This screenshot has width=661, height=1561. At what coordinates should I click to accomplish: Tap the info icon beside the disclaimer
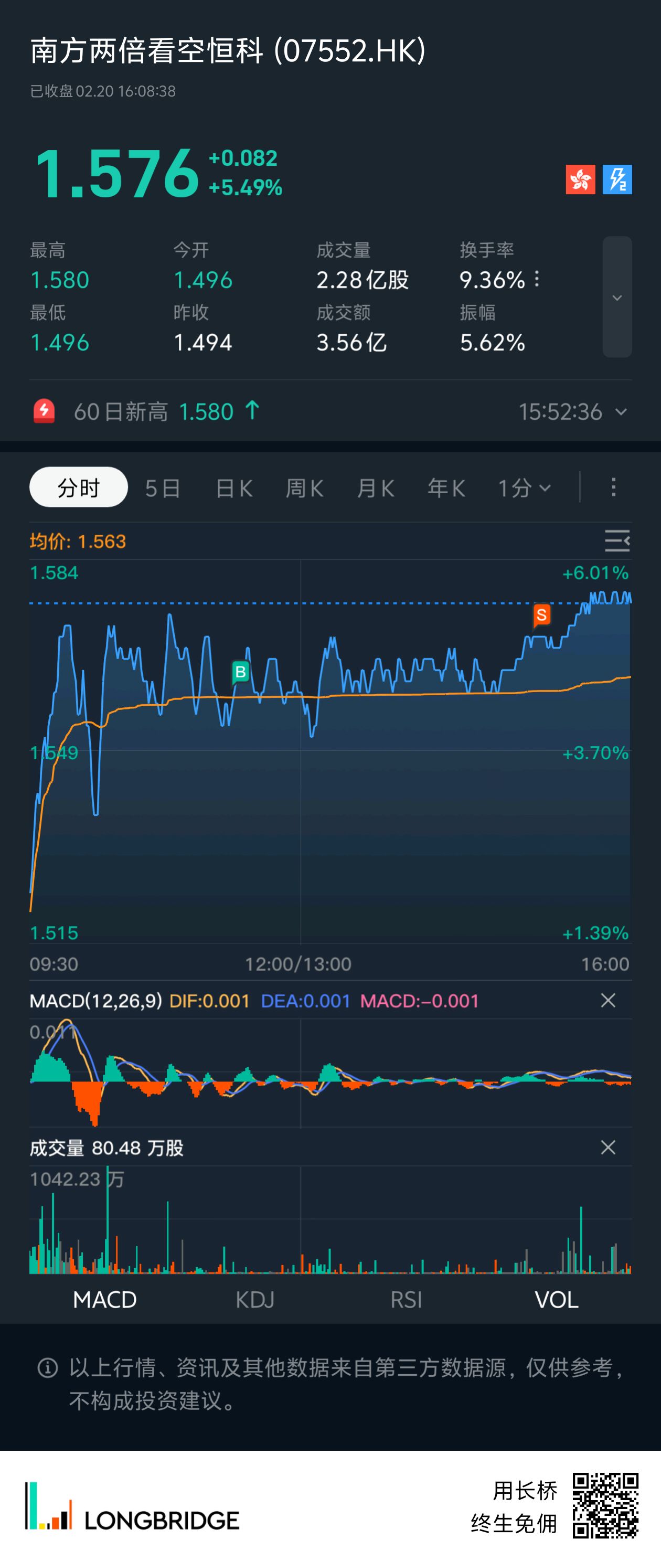point(47,1368)
